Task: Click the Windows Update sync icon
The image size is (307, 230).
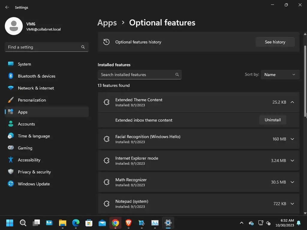Action: 11,184
